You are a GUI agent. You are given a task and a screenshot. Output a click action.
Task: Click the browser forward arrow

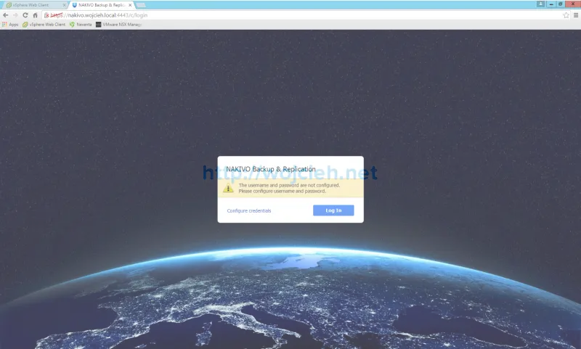coord(15,15)
